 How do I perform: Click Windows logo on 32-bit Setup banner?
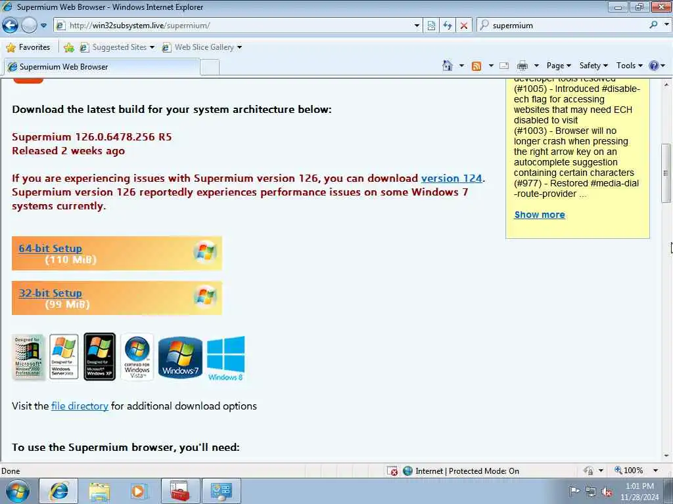(x=205, y=297)
